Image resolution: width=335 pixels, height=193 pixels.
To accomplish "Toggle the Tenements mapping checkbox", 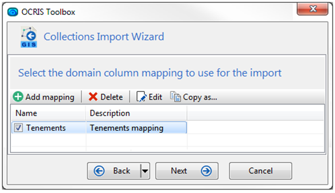I will coord(18,128).
